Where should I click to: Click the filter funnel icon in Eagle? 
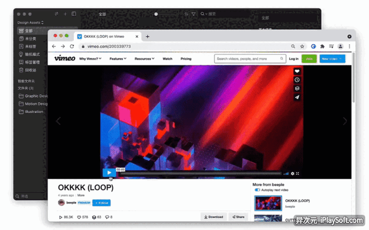pyautogui.click(x=193, y=14)
